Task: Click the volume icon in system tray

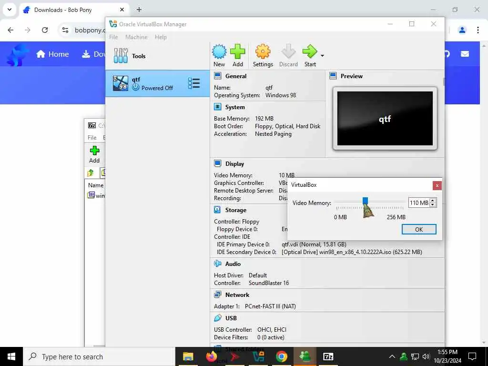Action: (x=427, y=356)
